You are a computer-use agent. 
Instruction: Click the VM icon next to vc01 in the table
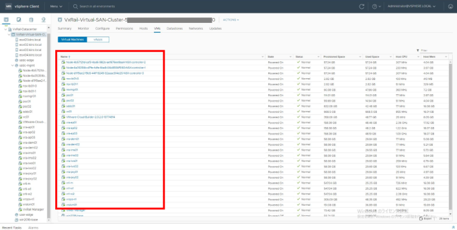pos(63,112)
